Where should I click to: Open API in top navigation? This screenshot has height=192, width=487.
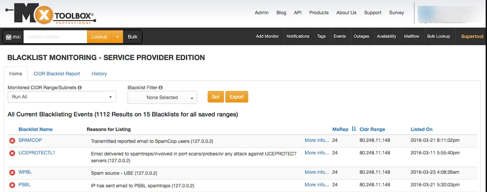click(x=298, y=13)
